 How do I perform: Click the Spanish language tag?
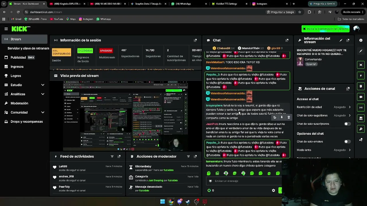coord(311,64)
